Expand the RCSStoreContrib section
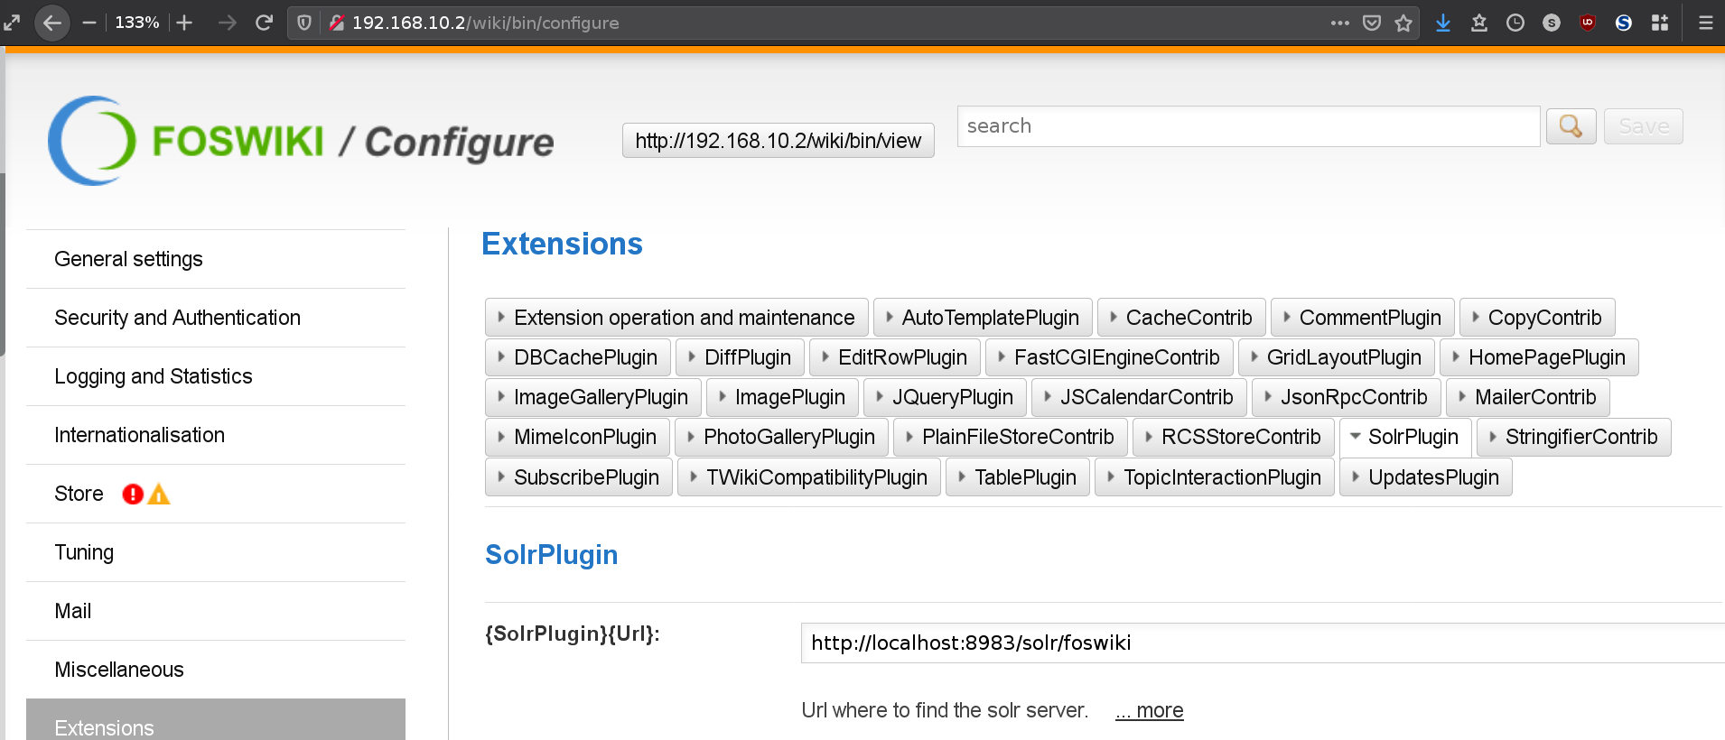The height and width of the screenshot is (740, 1725). 1233,437
